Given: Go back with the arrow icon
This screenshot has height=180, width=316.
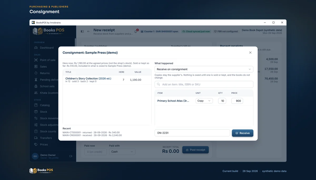Looking at the screenshot, I should [88, 31].
